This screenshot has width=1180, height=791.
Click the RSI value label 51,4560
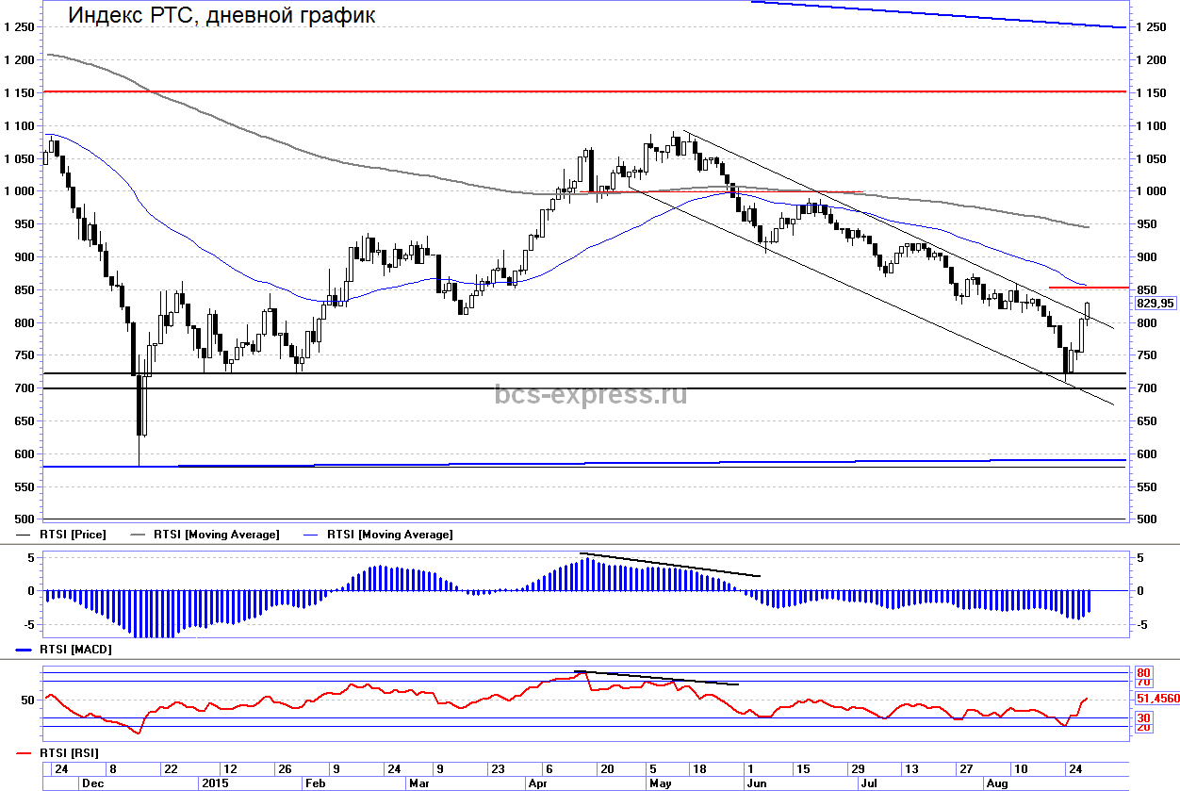click(x=1155, y=699)
